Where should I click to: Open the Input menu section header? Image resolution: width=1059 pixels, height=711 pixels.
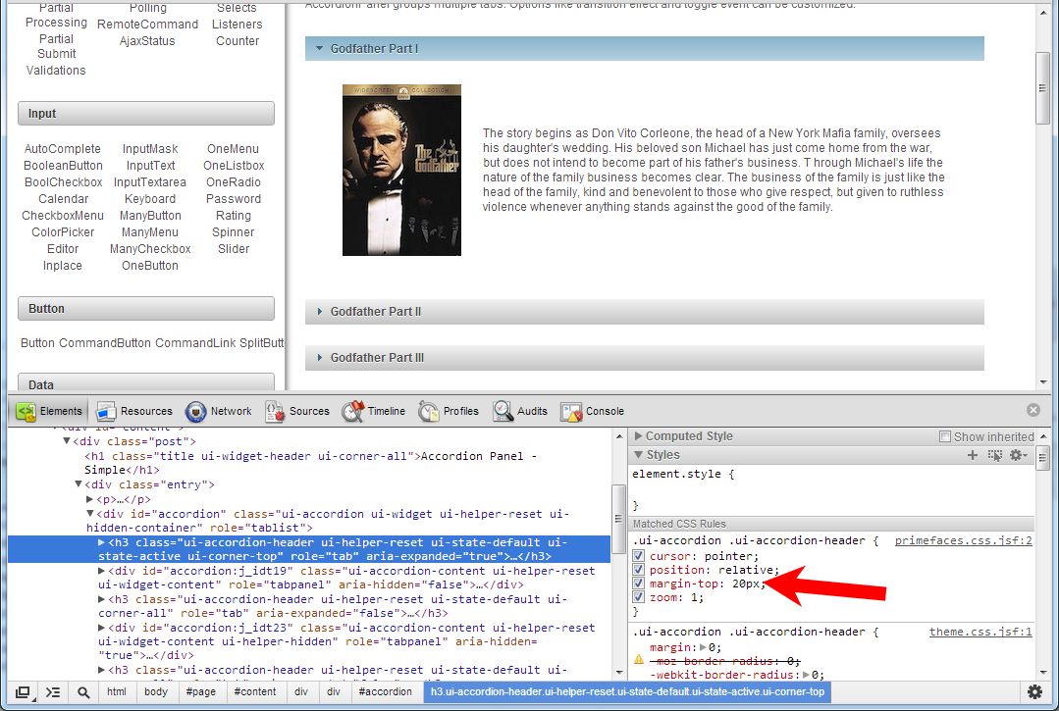pyautogui.click(x=146, y=114)
